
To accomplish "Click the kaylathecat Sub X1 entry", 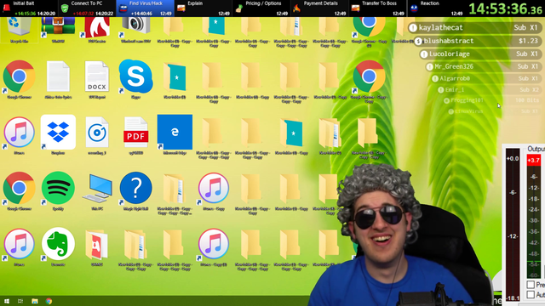I will click(474, 28).
